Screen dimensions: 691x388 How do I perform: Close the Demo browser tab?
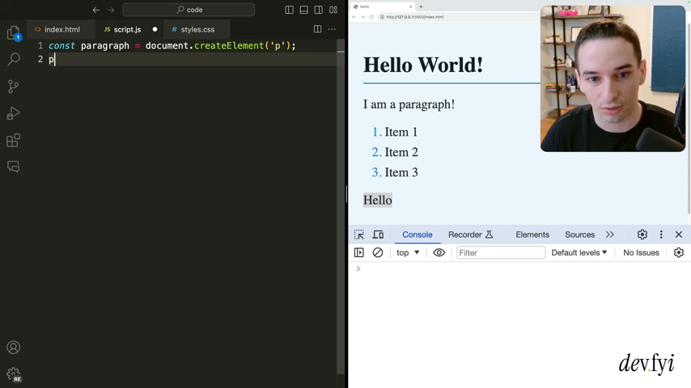(411, 6)
